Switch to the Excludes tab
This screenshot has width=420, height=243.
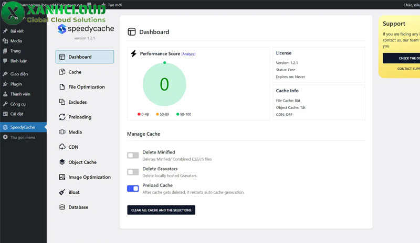[x=85, y=102]
